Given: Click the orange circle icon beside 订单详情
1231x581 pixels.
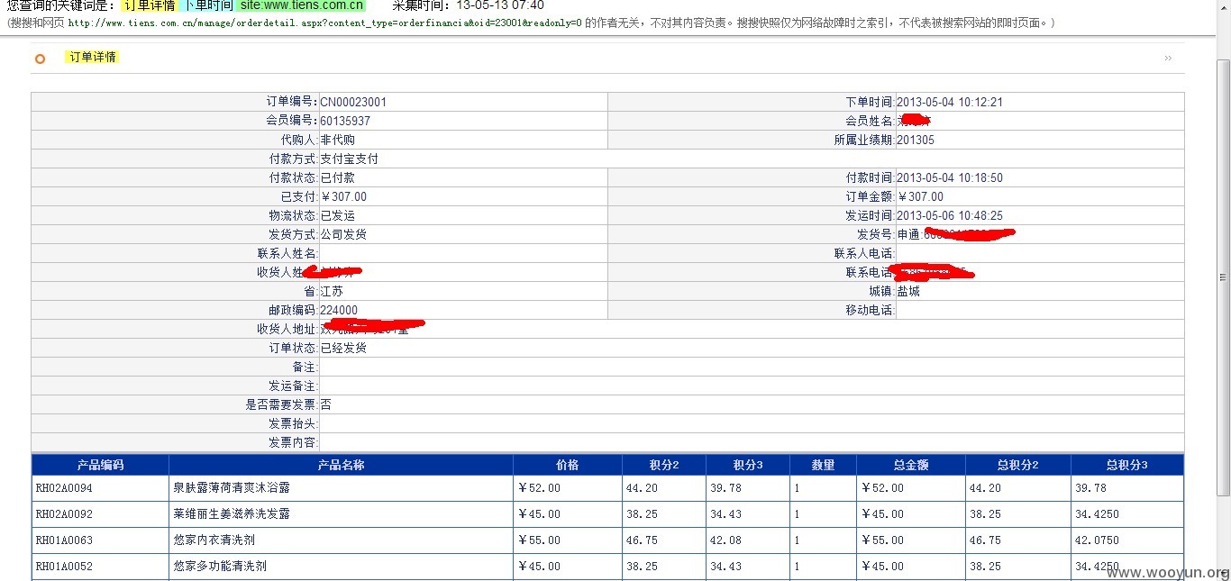Looking at the screenshot, I should point(40,59).
